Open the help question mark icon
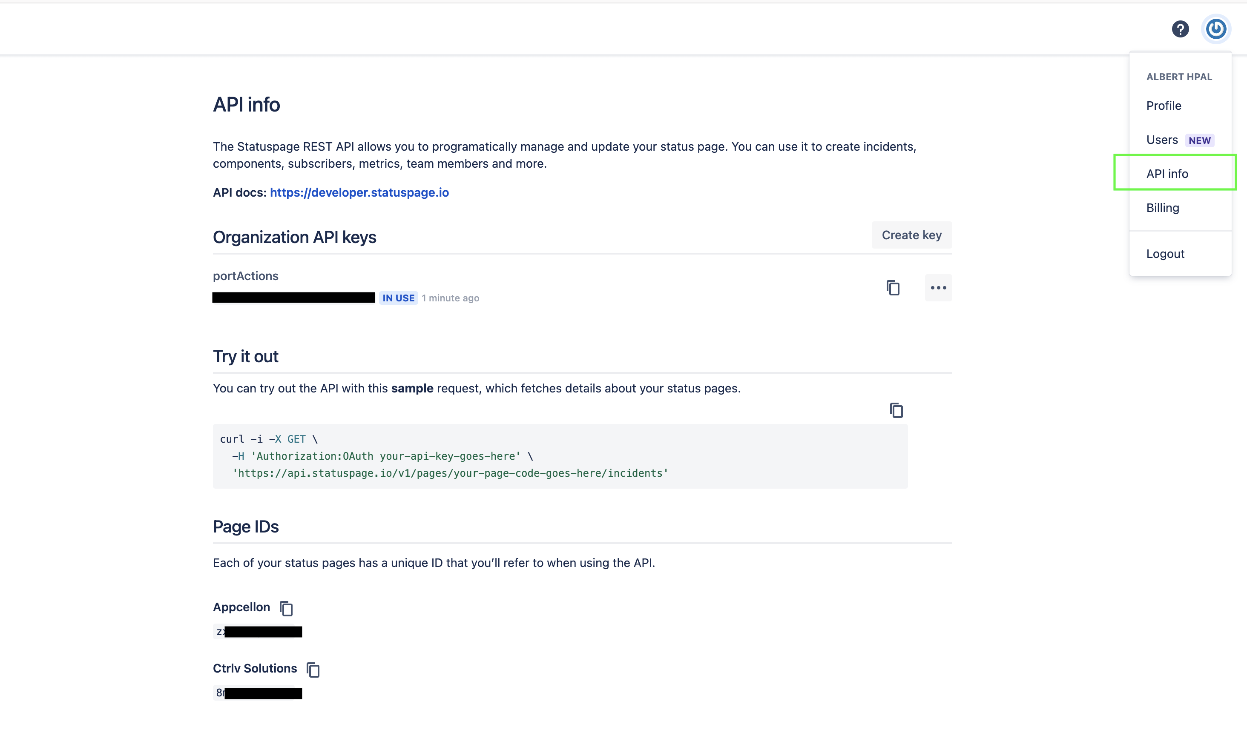Image resolution: width=1247 pixels, height=750 pixels. click(1180, 29)
